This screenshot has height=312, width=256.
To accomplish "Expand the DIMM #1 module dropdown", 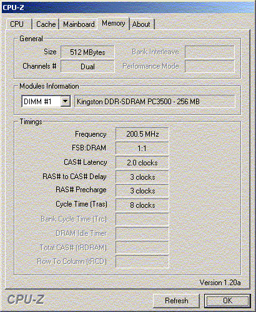I will point(66,102).
